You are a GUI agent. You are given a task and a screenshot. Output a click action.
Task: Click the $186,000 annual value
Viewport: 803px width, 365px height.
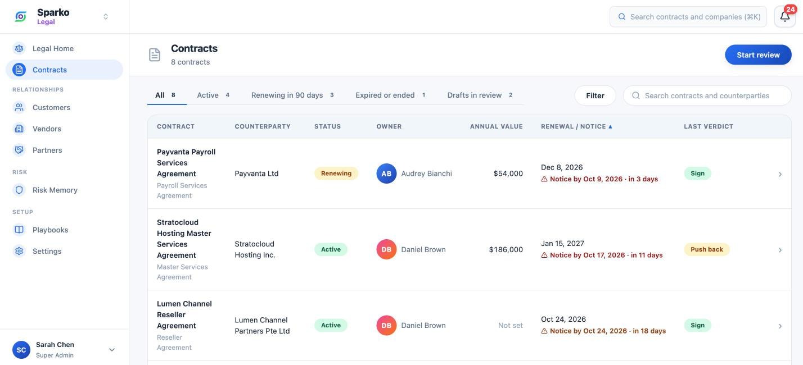(x=506, y=249)
